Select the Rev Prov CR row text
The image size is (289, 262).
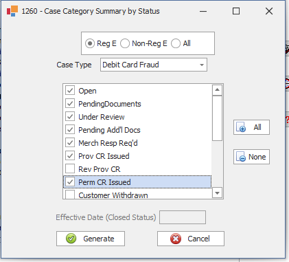[x=100, y=169]
